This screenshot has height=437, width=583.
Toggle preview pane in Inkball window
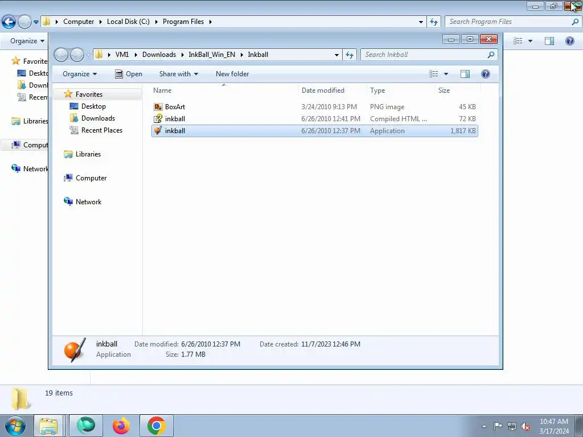(465, 74)
